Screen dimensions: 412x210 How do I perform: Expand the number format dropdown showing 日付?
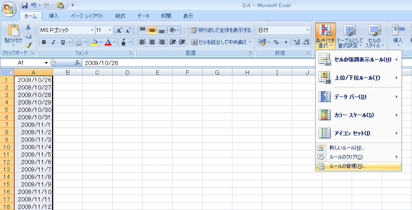tap(308, 30)
